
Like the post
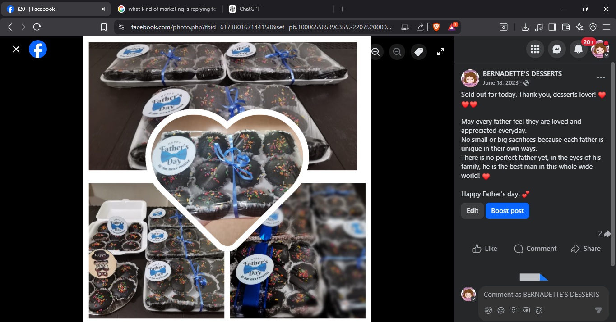tap(485, 249)
